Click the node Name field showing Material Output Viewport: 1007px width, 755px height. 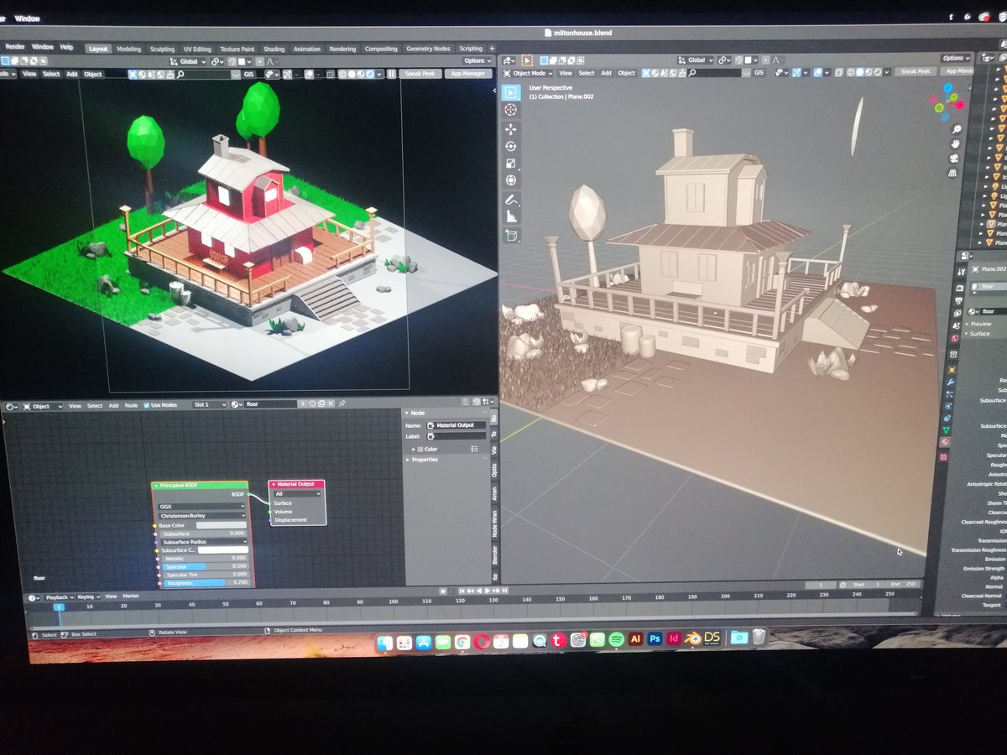(x=456, y=425)
